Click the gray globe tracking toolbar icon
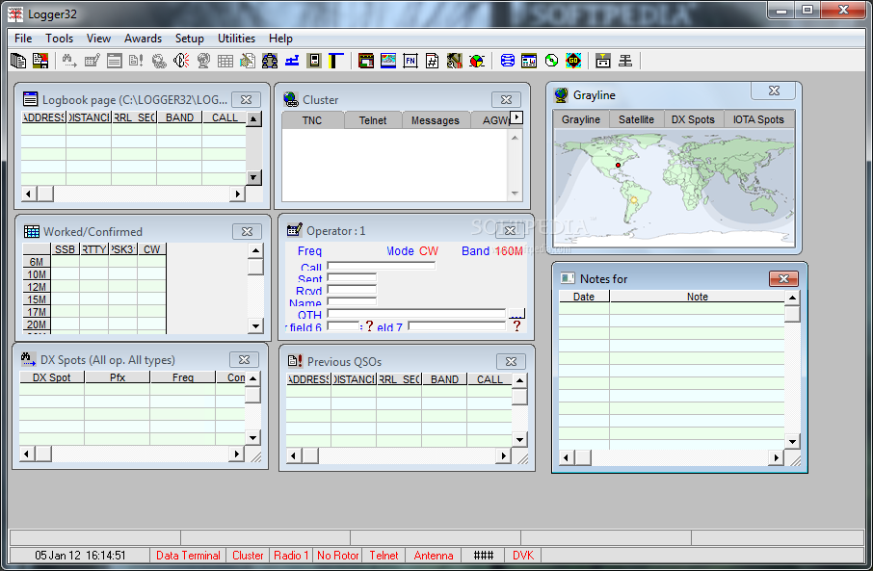The height and width of the screenshot is (571, 873). (203, 61)
